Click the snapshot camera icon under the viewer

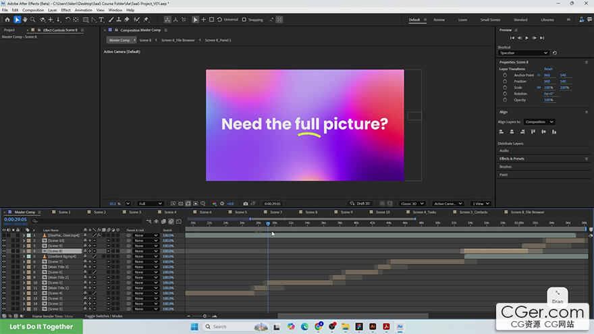tap(246, 204)
